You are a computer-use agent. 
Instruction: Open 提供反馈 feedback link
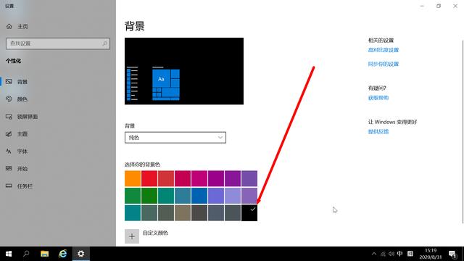pos(378,132)
